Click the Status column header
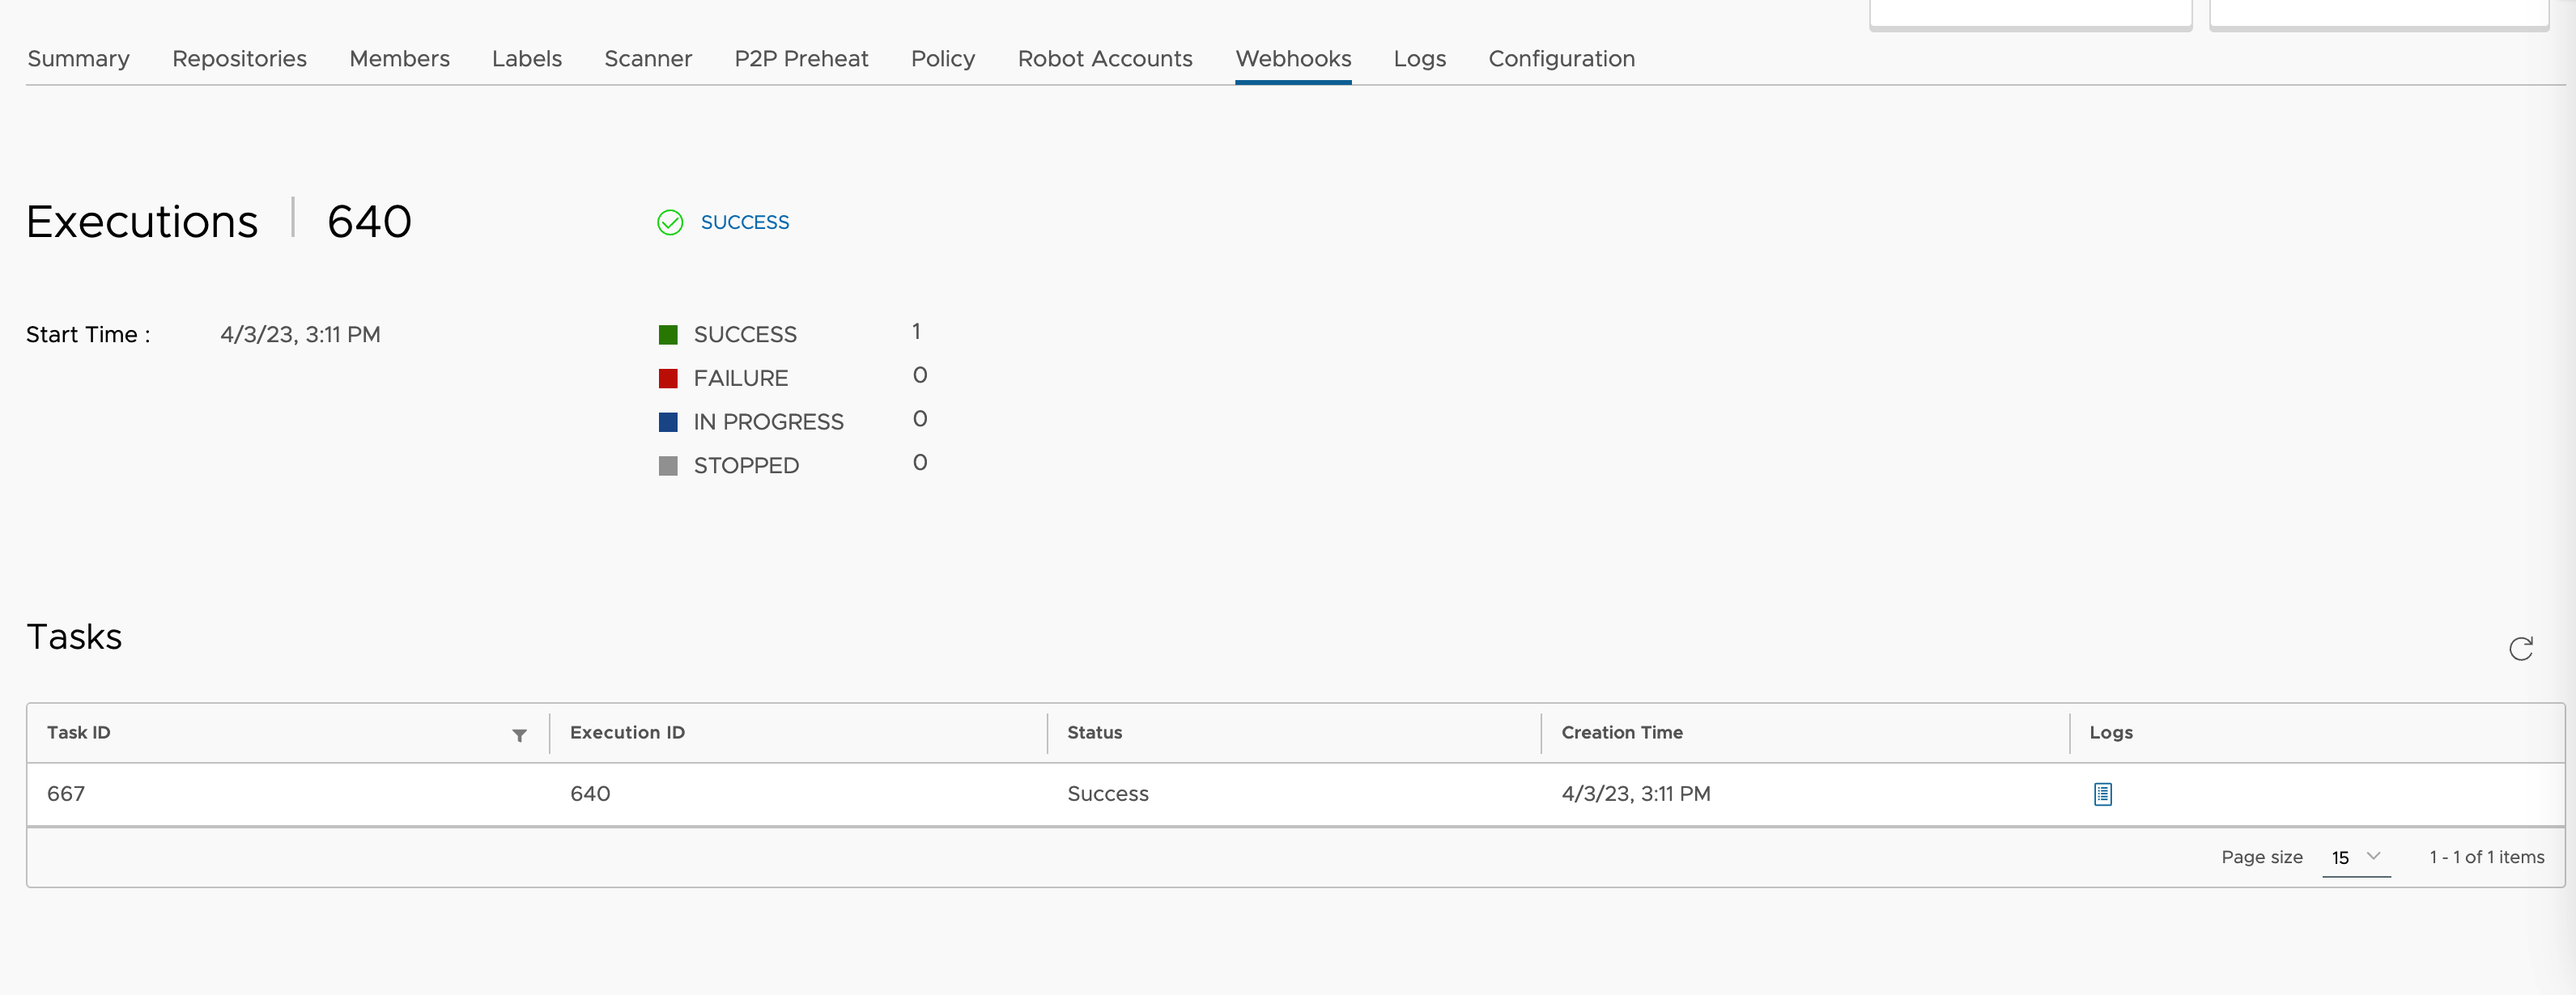Image resolution: width=2576 pixels, height=995 pixels. tap(1094, 731)
